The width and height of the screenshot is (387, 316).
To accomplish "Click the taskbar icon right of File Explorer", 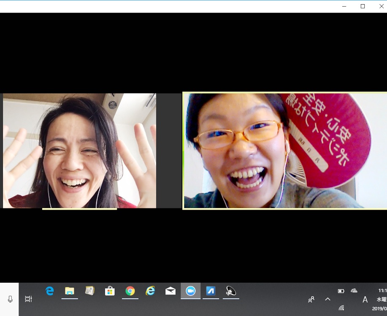I will pyautogui.click(x=89, y=291).
